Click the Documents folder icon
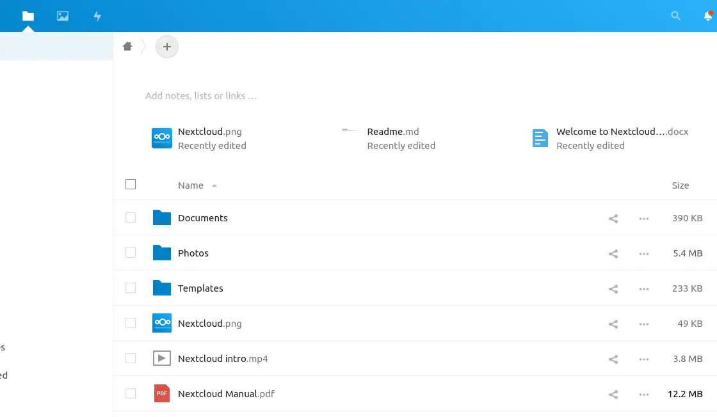 coord(162,217)
